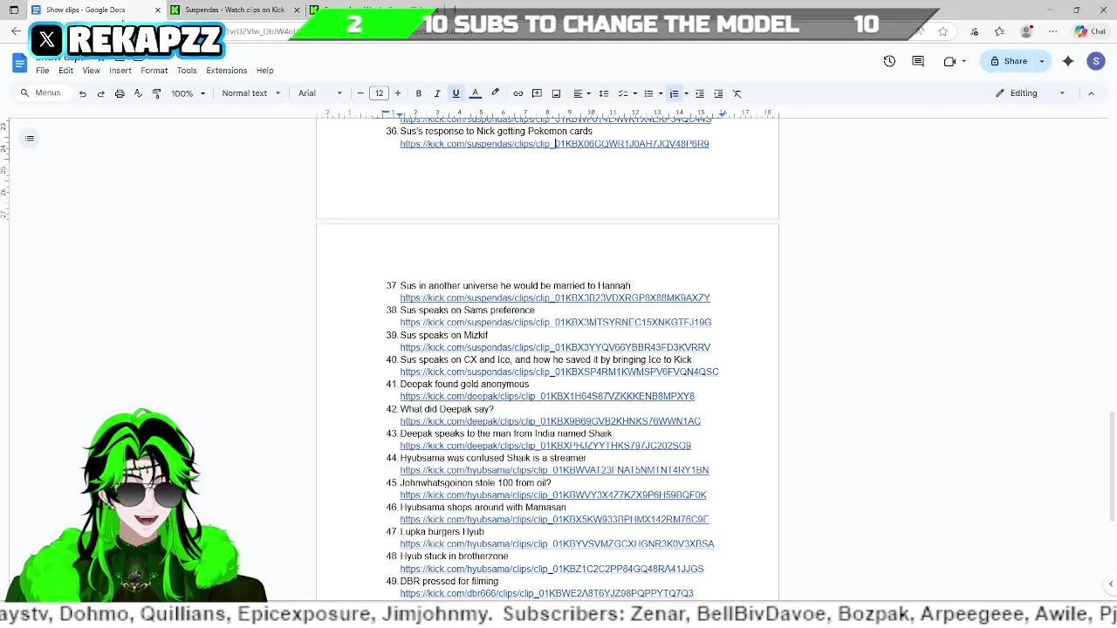Open clip link under Lupka burgers Hyub
Image resolution: width=1117 pixels, height=628 pixels.
[557, 543]
